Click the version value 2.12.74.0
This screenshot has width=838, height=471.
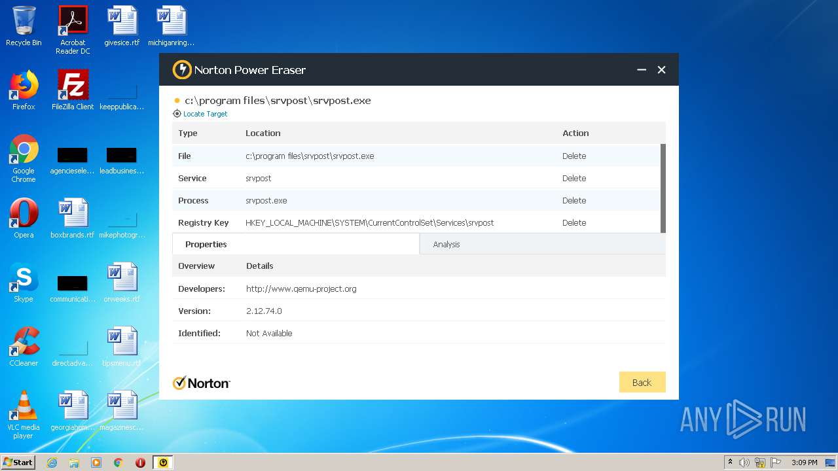pyautogui.click(x=264, y=311)
